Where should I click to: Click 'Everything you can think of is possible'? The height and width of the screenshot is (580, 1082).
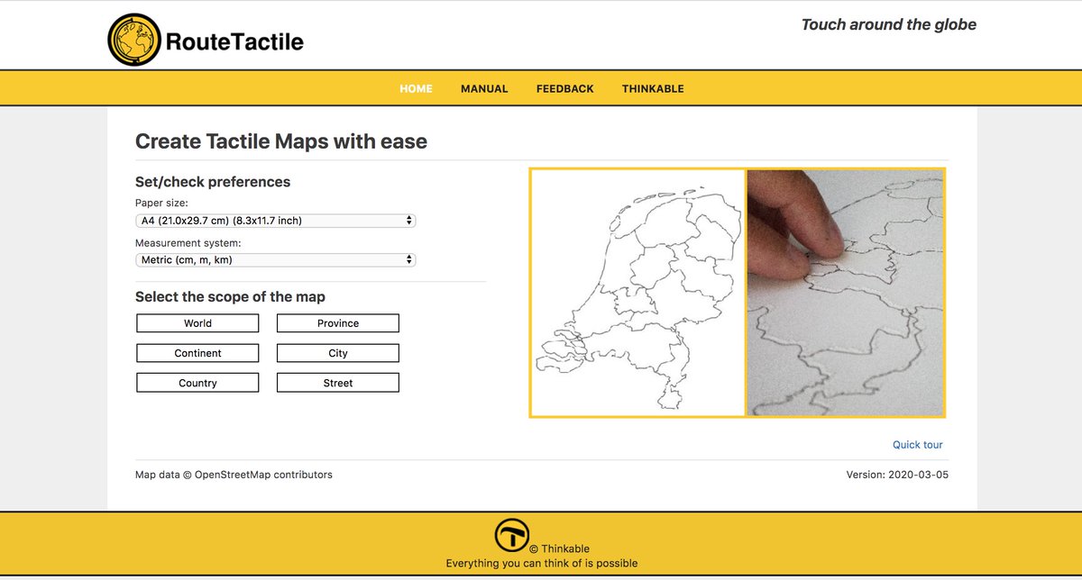(x=541, y=564)
